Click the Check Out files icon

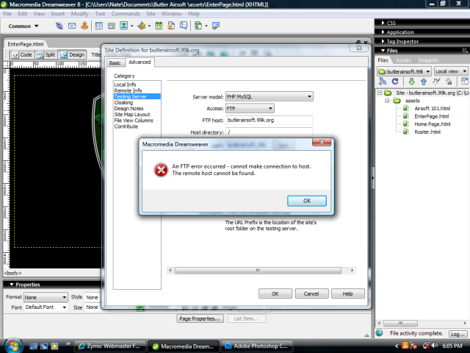pyautogui.click(x=436, y=82)
